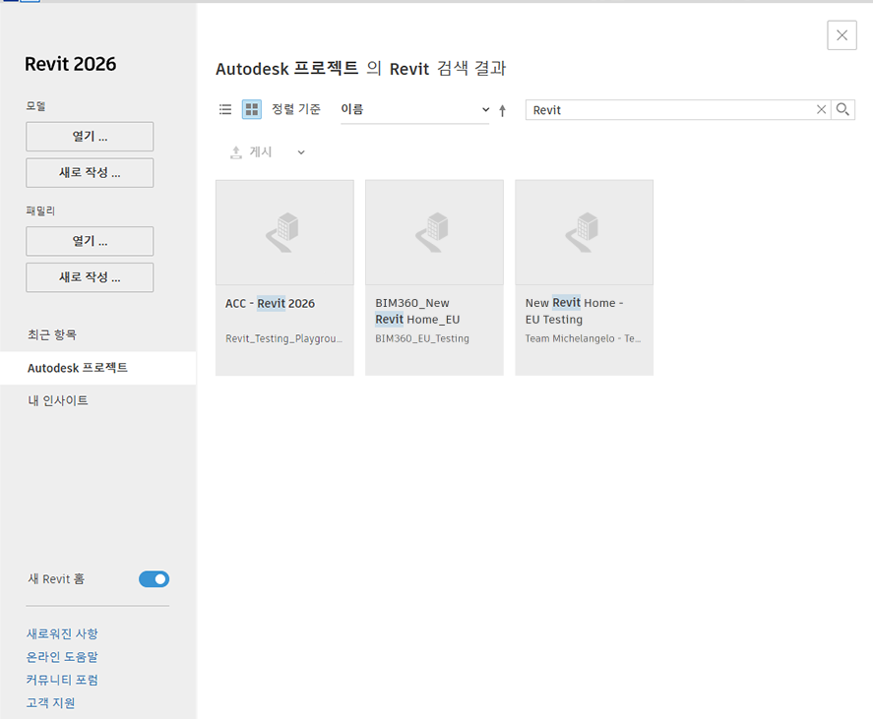
Task: Open ACC - Revit 2026 project thumbnail
Action: click(x=284, y=232)
